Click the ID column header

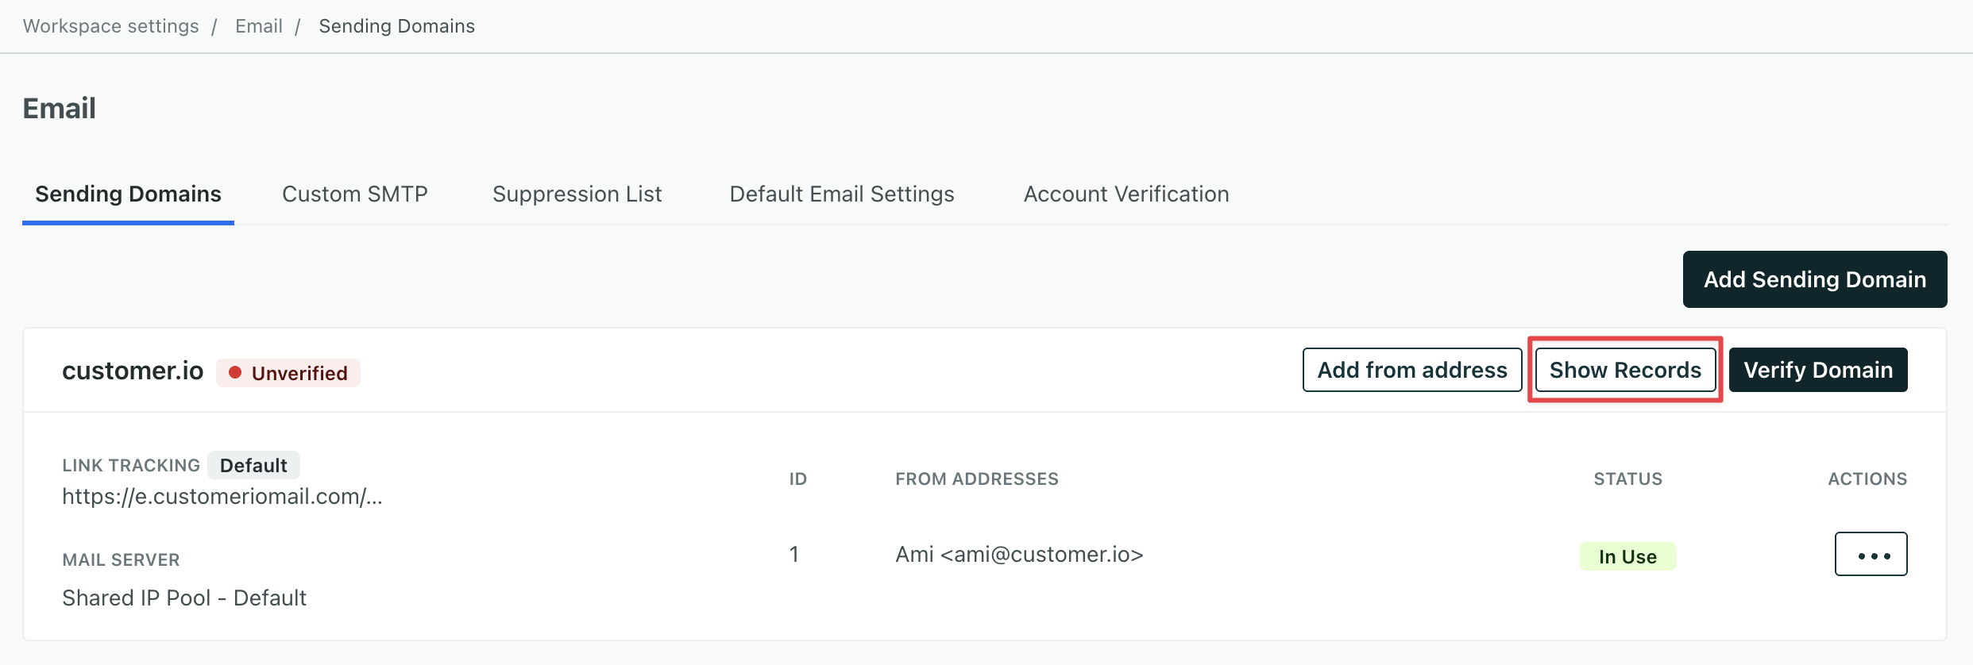pyautogui.click(x=797, y=479)
